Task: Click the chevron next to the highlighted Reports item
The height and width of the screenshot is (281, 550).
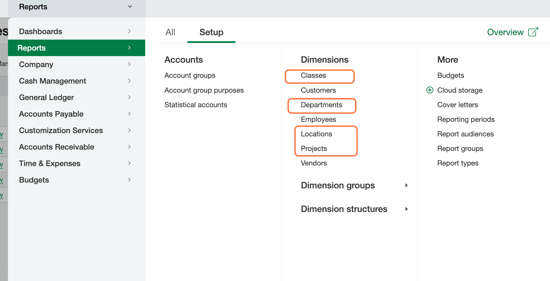Action: point(129,48)
